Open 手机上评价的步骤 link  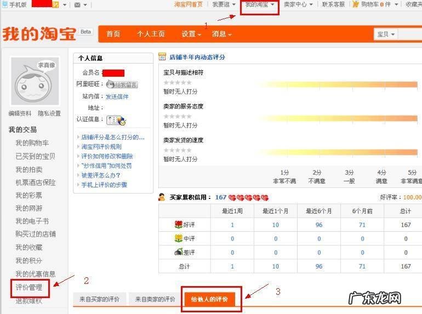point(104,185)
